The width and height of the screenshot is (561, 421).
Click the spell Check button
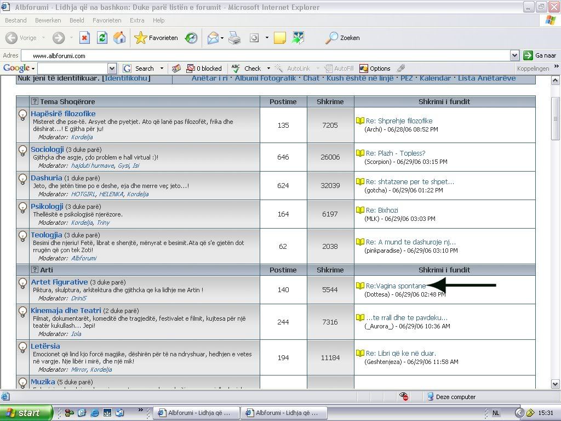pos(247,69)
